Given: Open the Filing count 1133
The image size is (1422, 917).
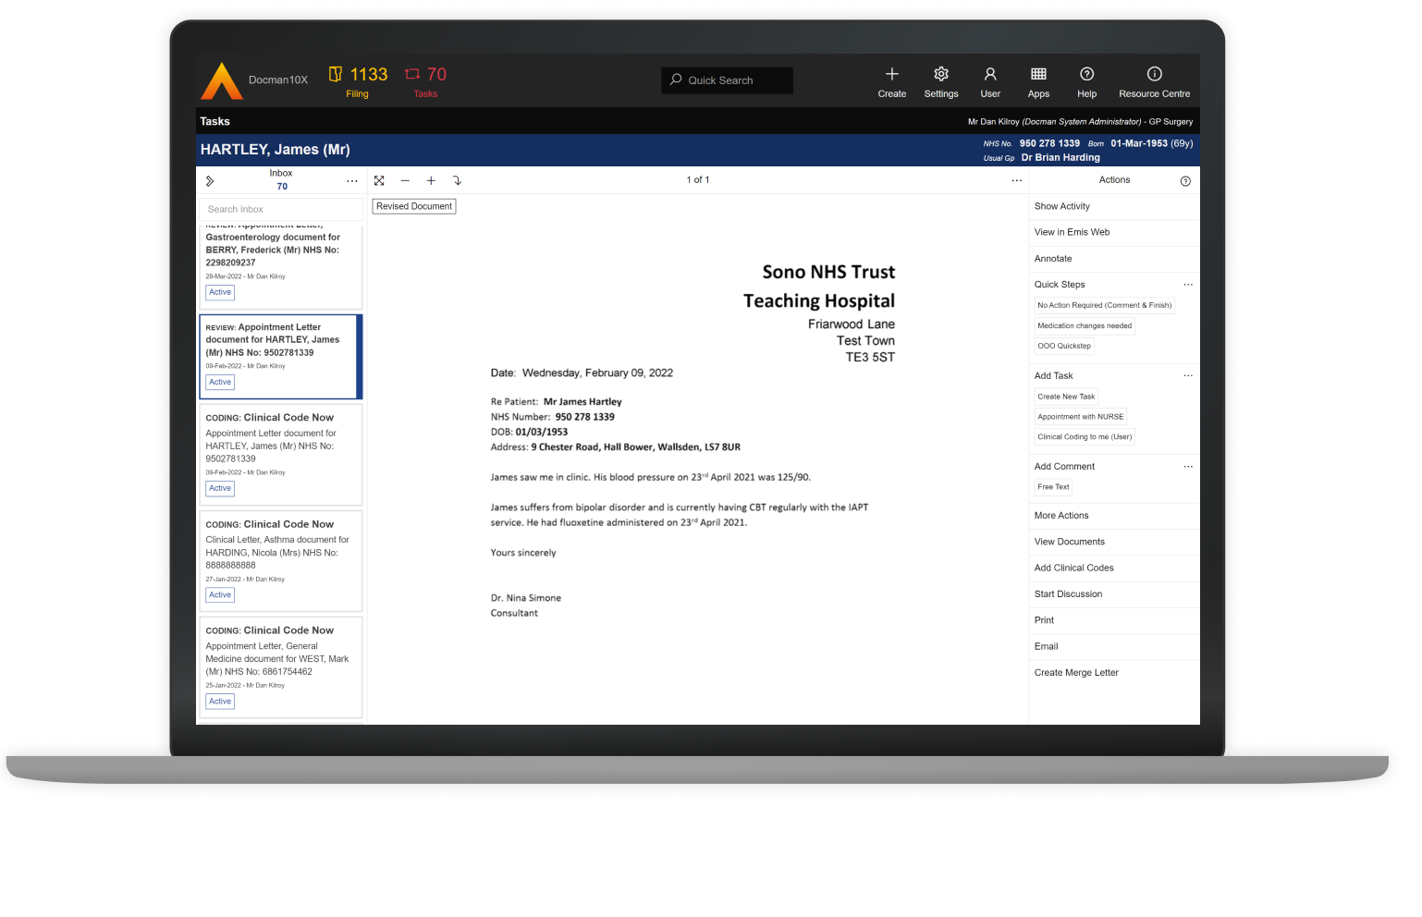Looking at the screenshot, I should (358, 80).
